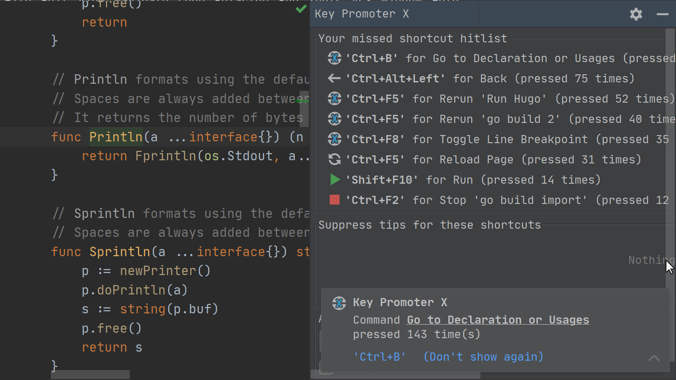Select the Rerun 'go build 2' entry

tap(509, 119)
